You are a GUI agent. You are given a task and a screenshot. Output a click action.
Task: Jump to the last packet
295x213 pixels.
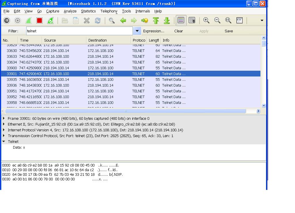point(167,20)
